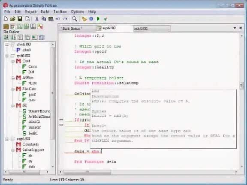247x185 pixels.
Task: Select the Constants module in the outline
Action: [x=30, y=144]
